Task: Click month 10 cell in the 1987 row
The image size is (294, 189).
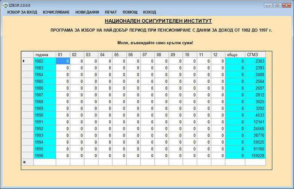Action: pos(190,95)
